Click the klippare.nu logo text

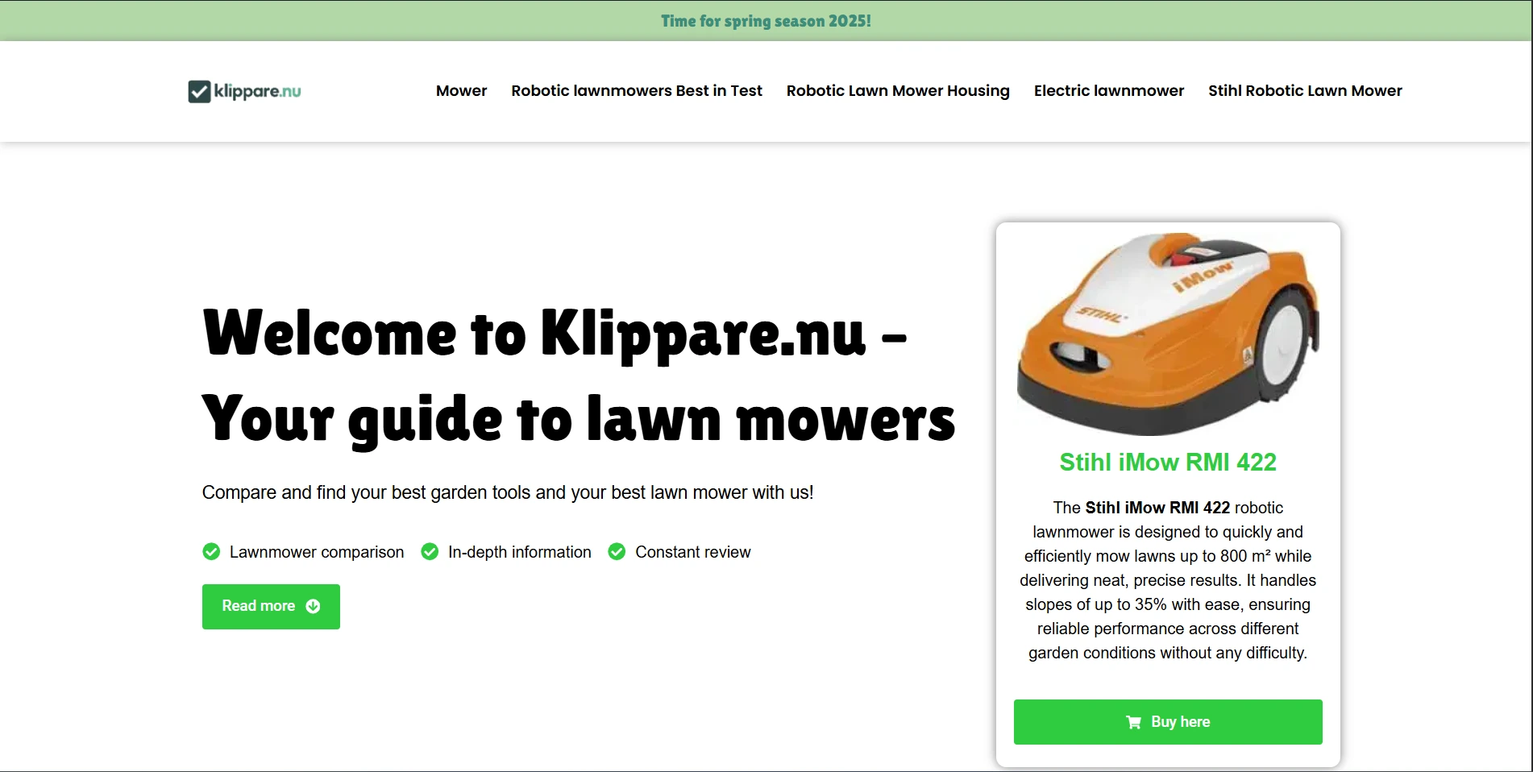point(257,92)
